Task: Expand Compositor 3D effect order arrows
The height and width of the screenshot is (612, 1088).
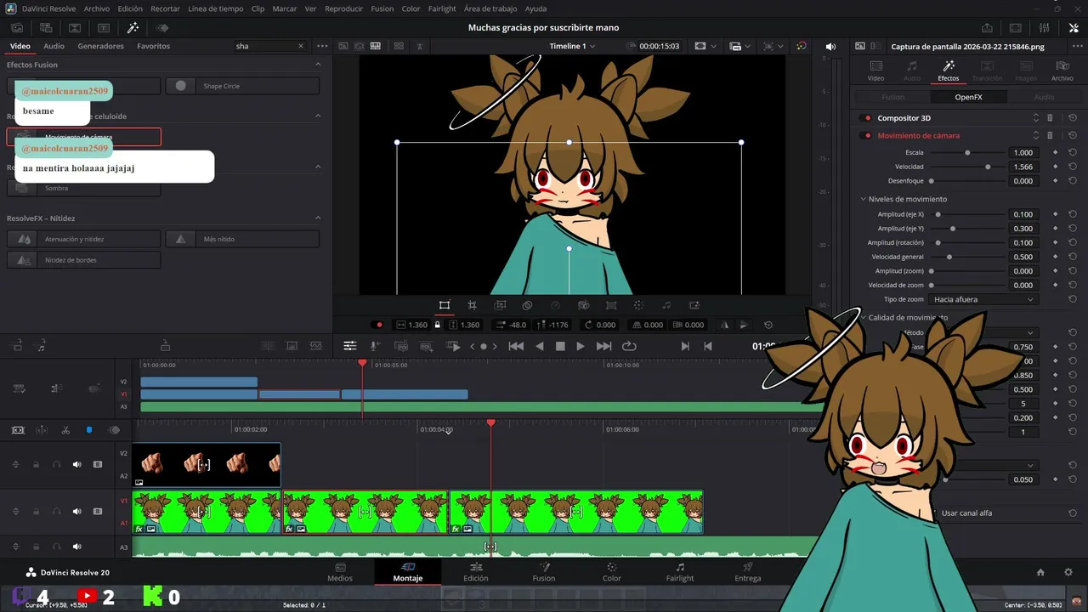Action: click(x=1035, y=118)
